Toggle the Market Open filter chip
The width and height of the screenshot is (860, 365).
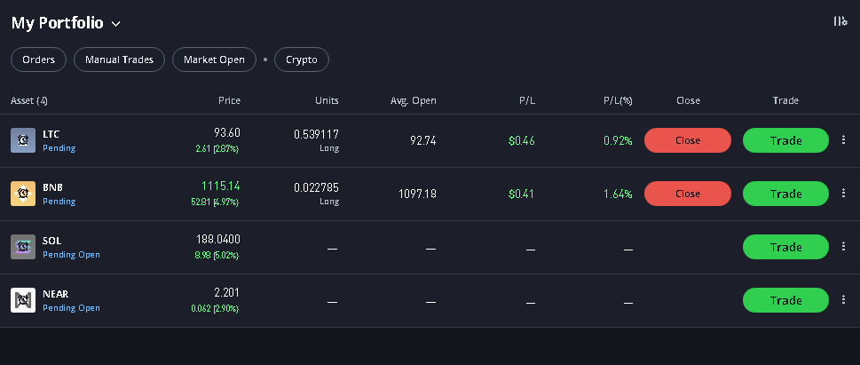[214, 60]
